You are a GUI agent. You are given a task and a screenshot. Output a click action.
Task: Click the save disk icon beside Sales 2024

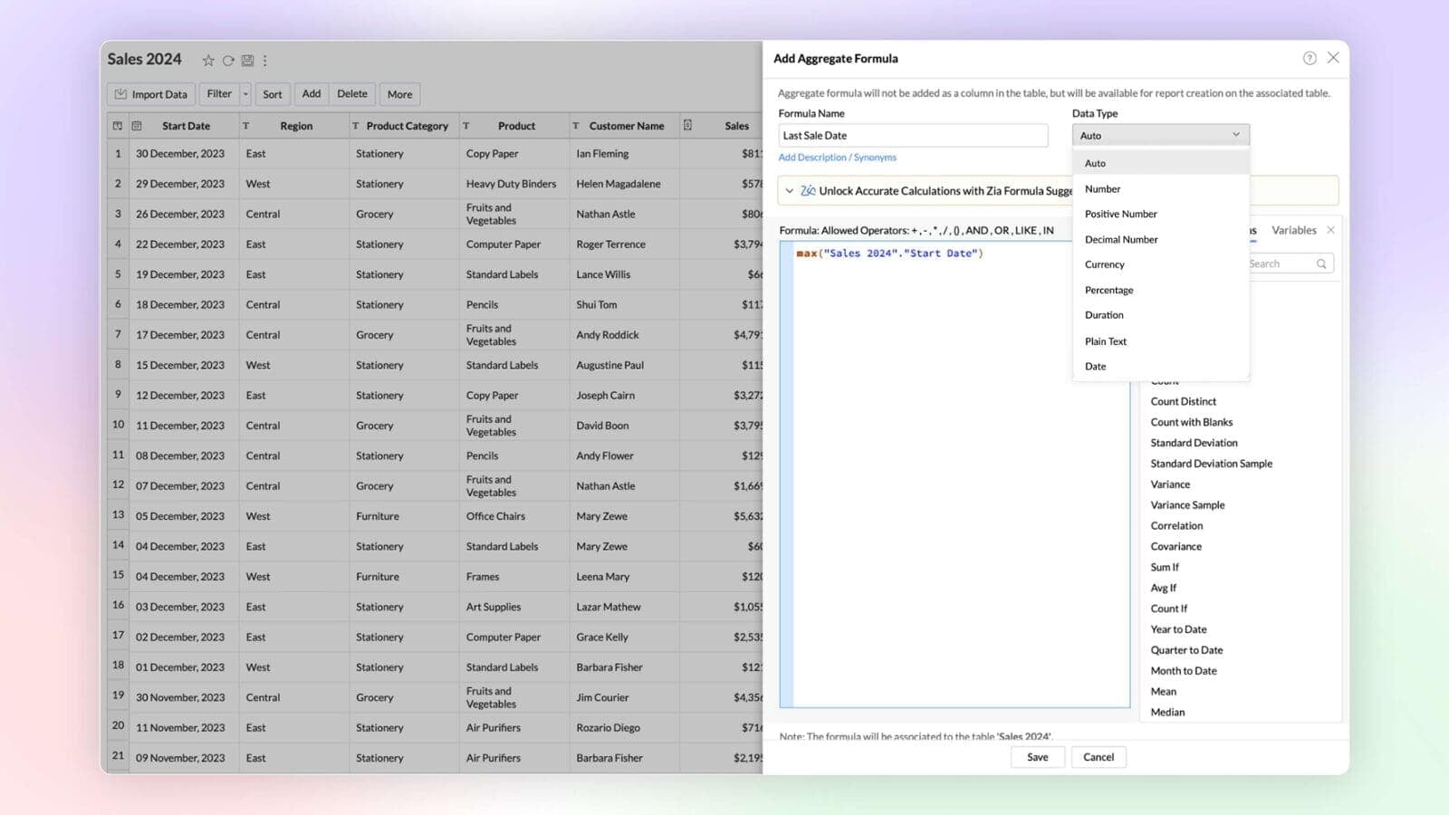coord(247,61)
